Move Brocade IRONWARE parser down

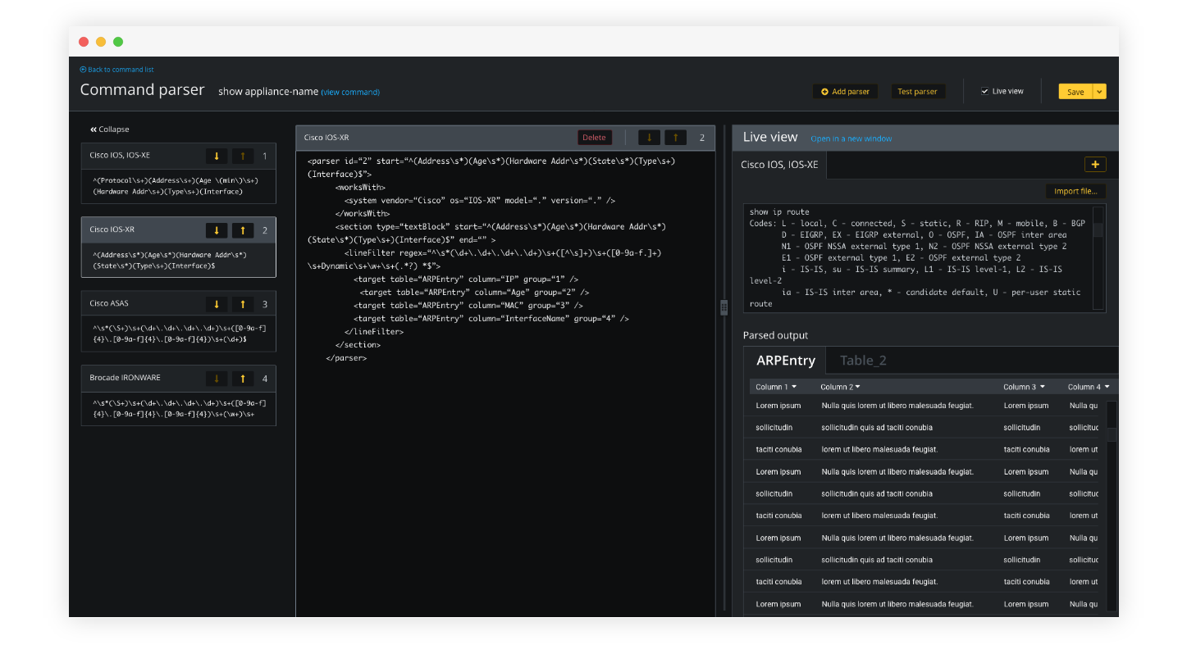[217, 379]
